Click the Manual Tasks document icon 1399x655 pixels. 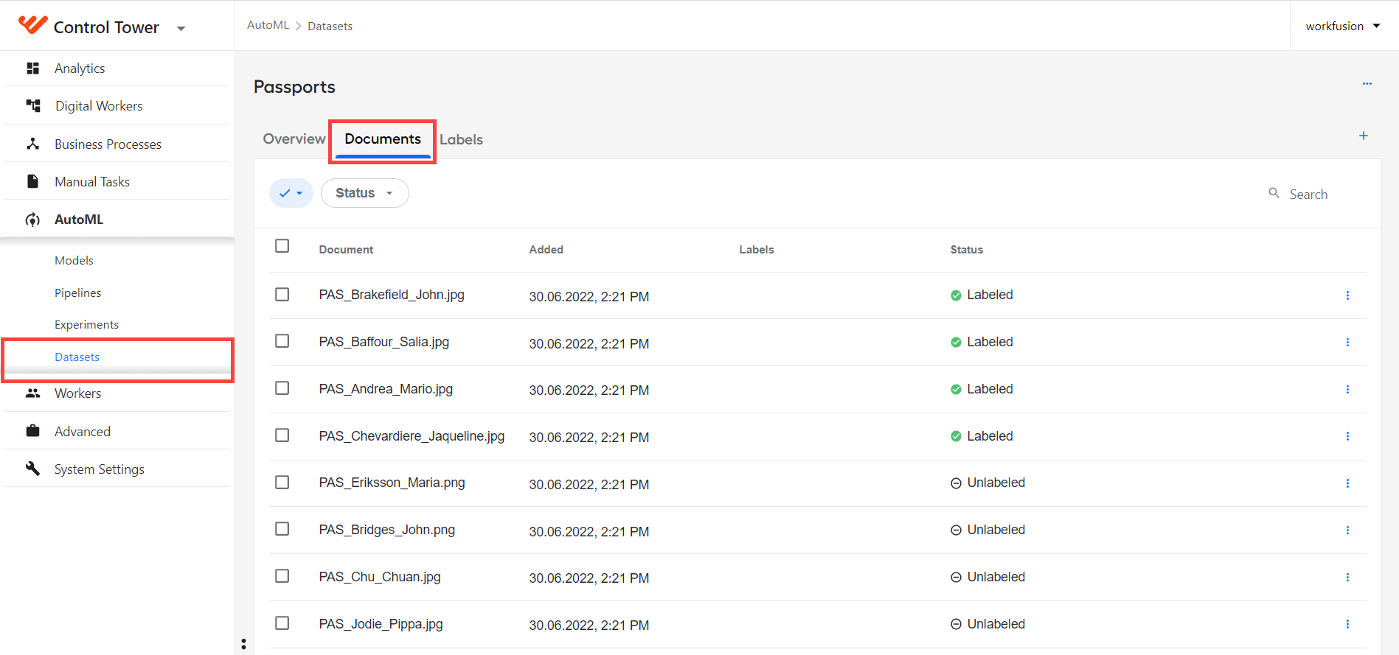tap(32, 181)
